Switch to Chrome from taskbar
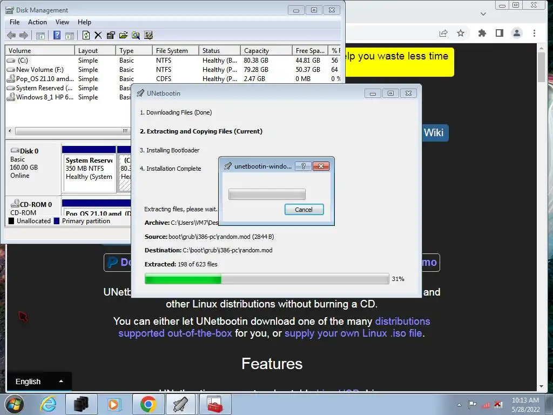 (148, 404)
